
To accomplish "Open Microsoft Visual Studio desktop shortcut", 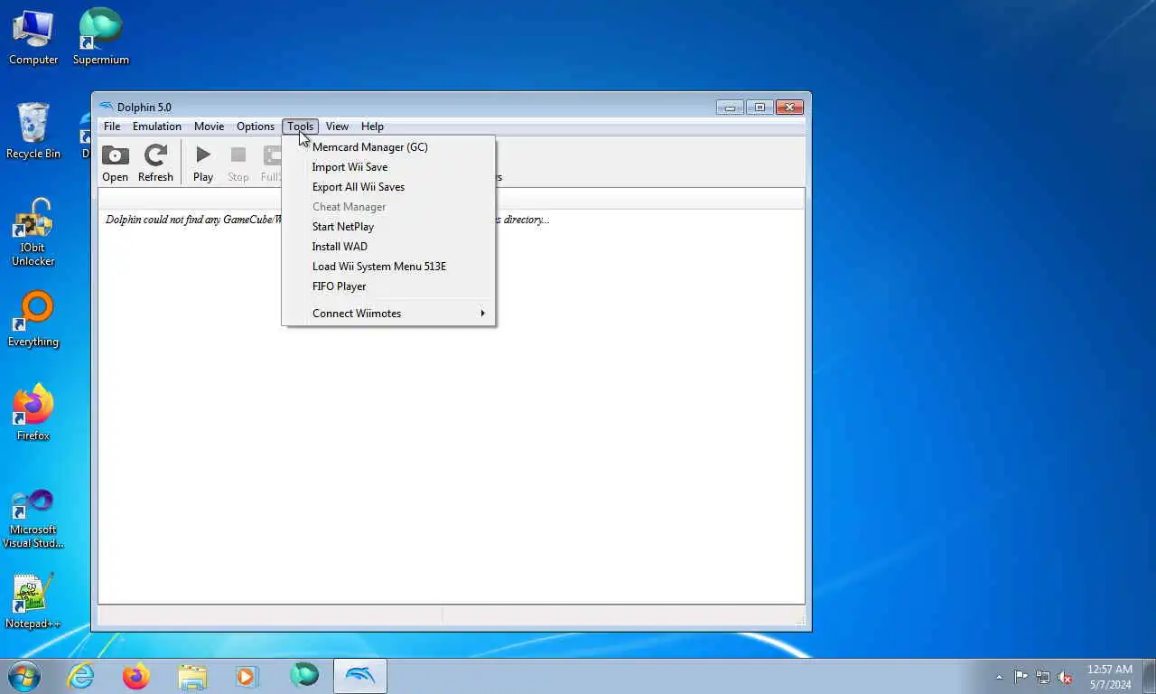I will tap(33, 519).
